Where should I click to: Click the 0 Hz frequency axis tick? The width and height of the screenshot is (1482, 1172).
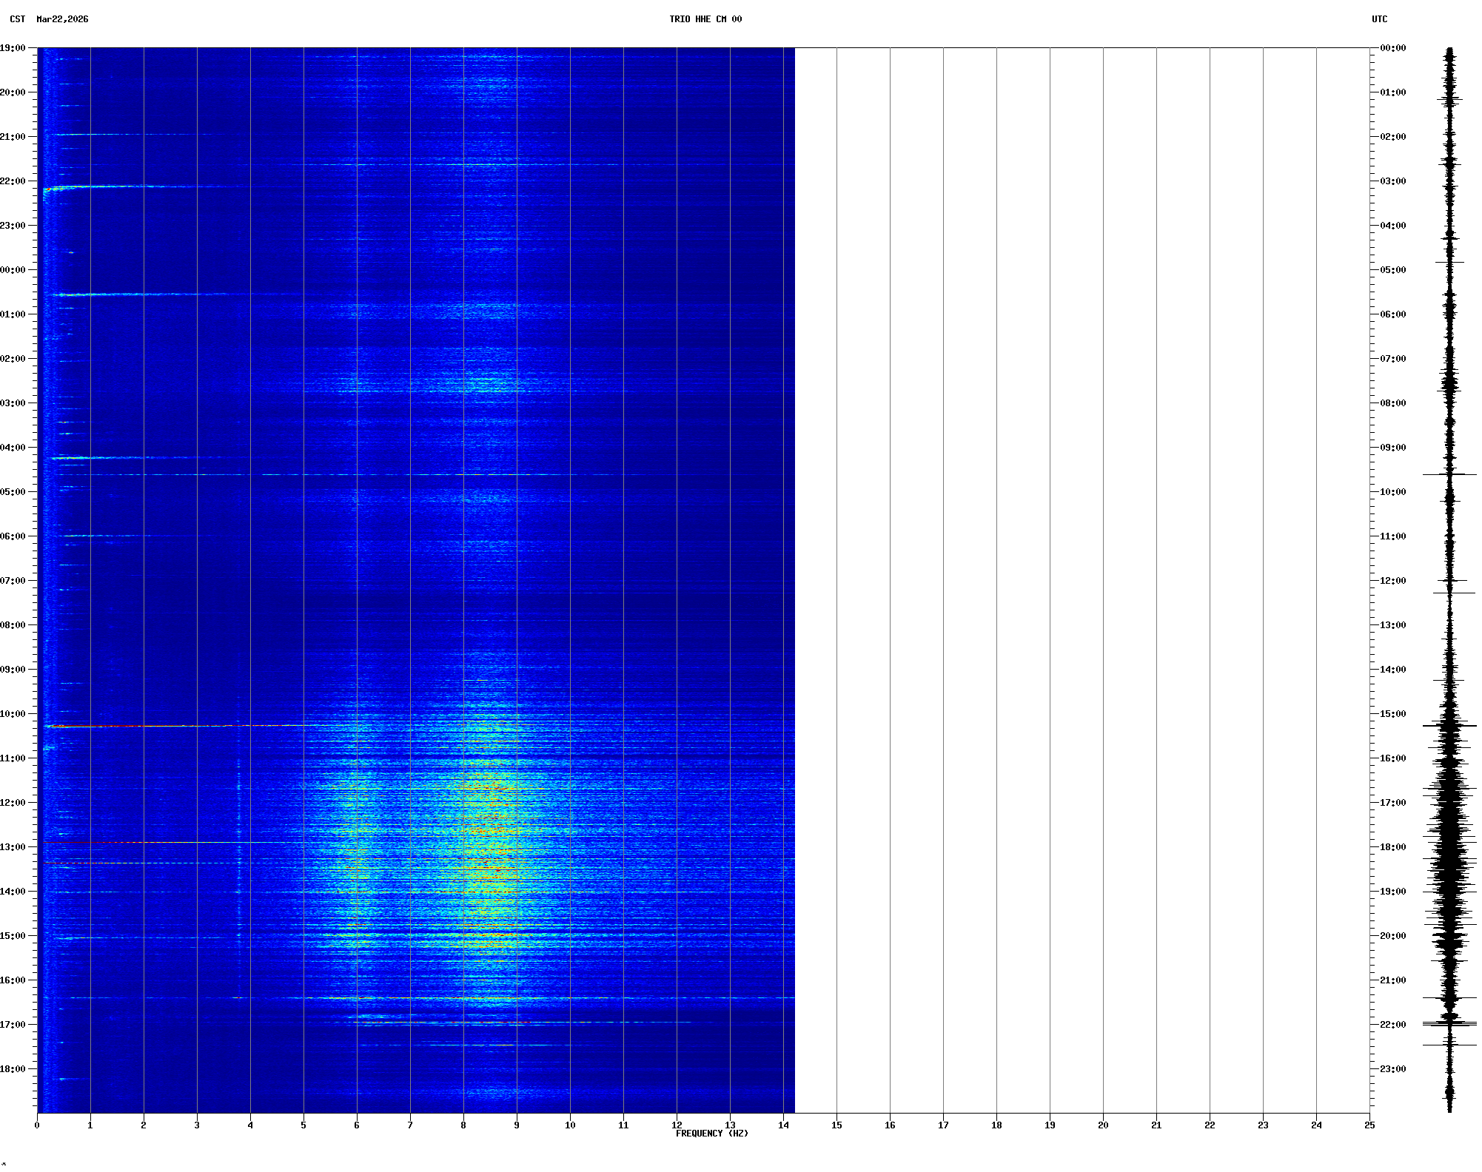click(37, 1125)
